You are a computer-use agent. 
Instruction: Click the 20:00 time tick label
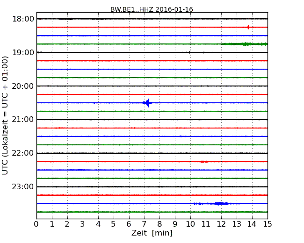[x=23, y=86]
